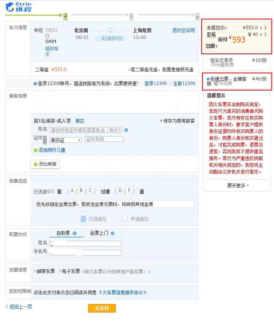
Task: Select seat A
Action: (72, 190)
